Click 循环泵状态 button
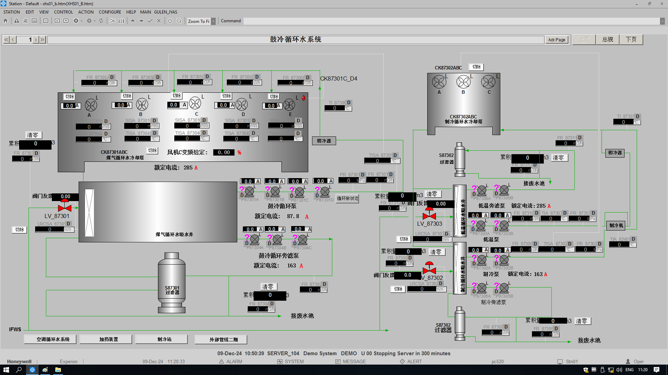668x375 pixels. 348,198
